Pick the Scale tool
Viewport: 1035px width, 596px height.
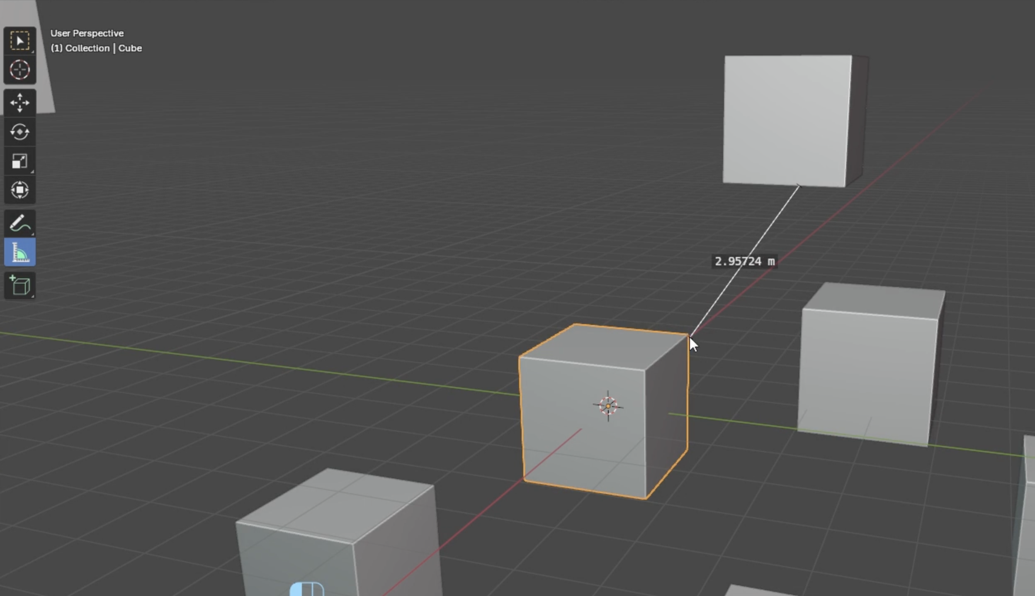19,161
